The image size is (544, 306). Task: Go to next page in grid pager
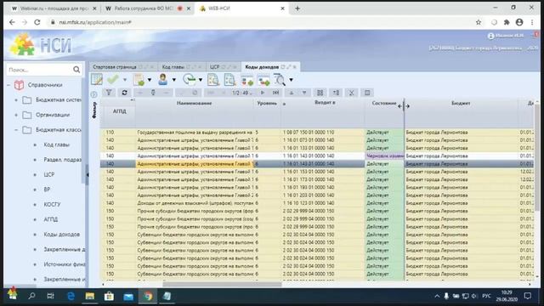(263, 93)
